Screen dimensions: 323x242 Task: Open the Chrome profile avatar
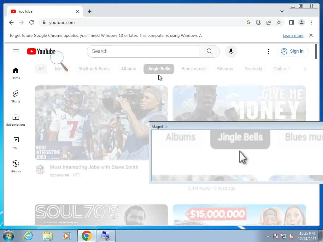pyautogui.click(x=301, y=22)
